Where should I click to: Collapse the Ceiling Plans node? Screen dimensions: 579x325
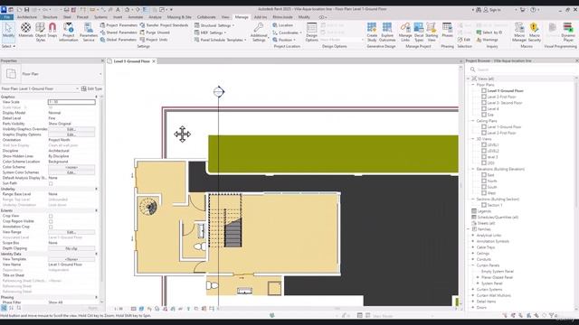(472, 121)
